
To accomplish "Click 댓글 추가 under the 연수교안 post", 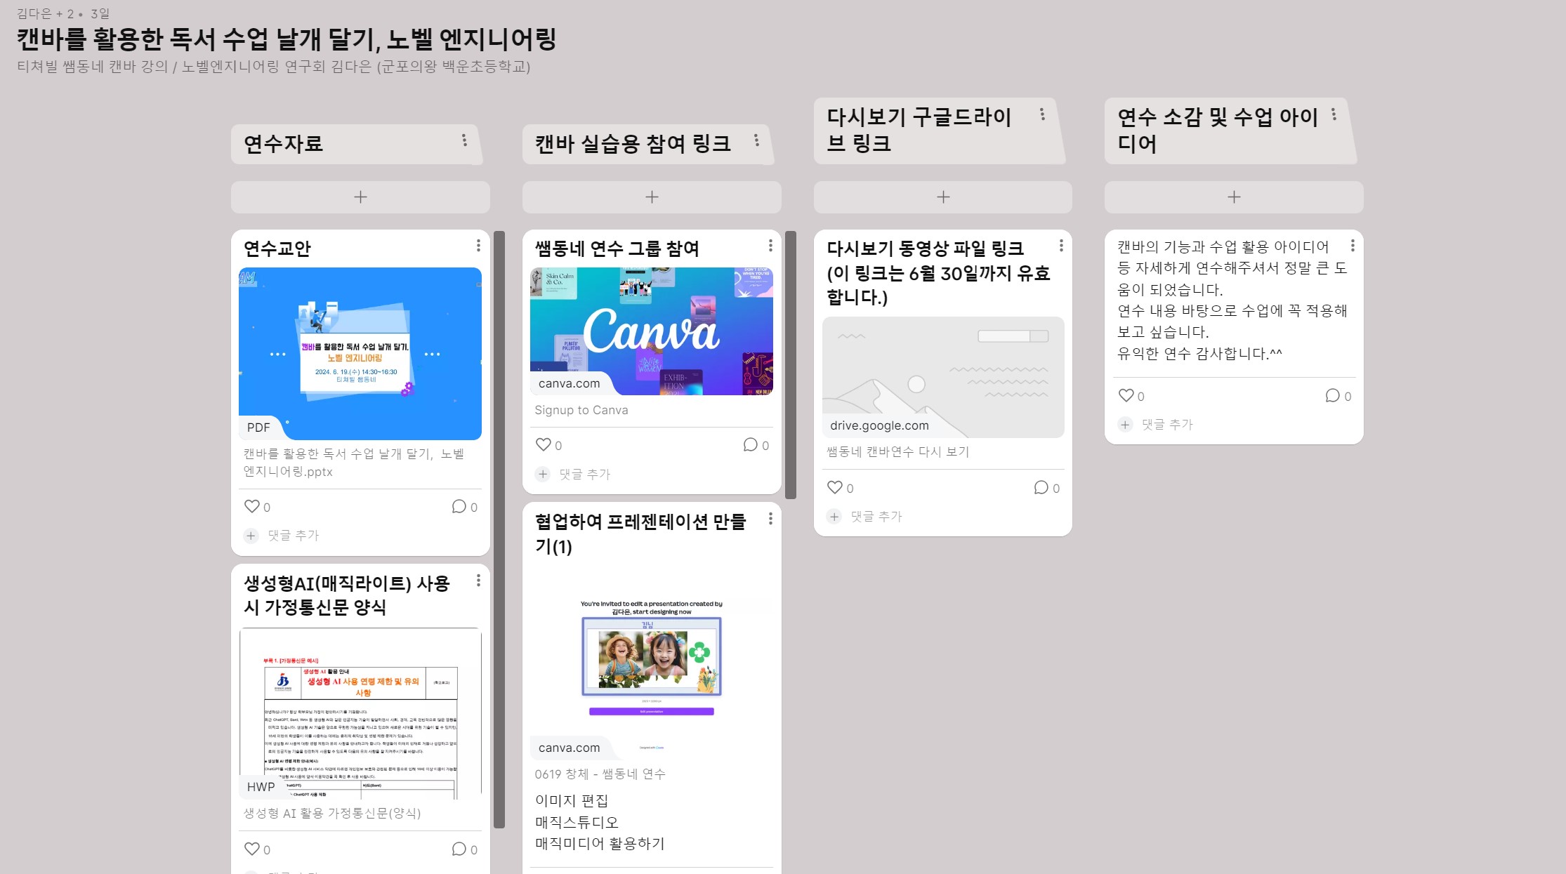I will 293,536.
